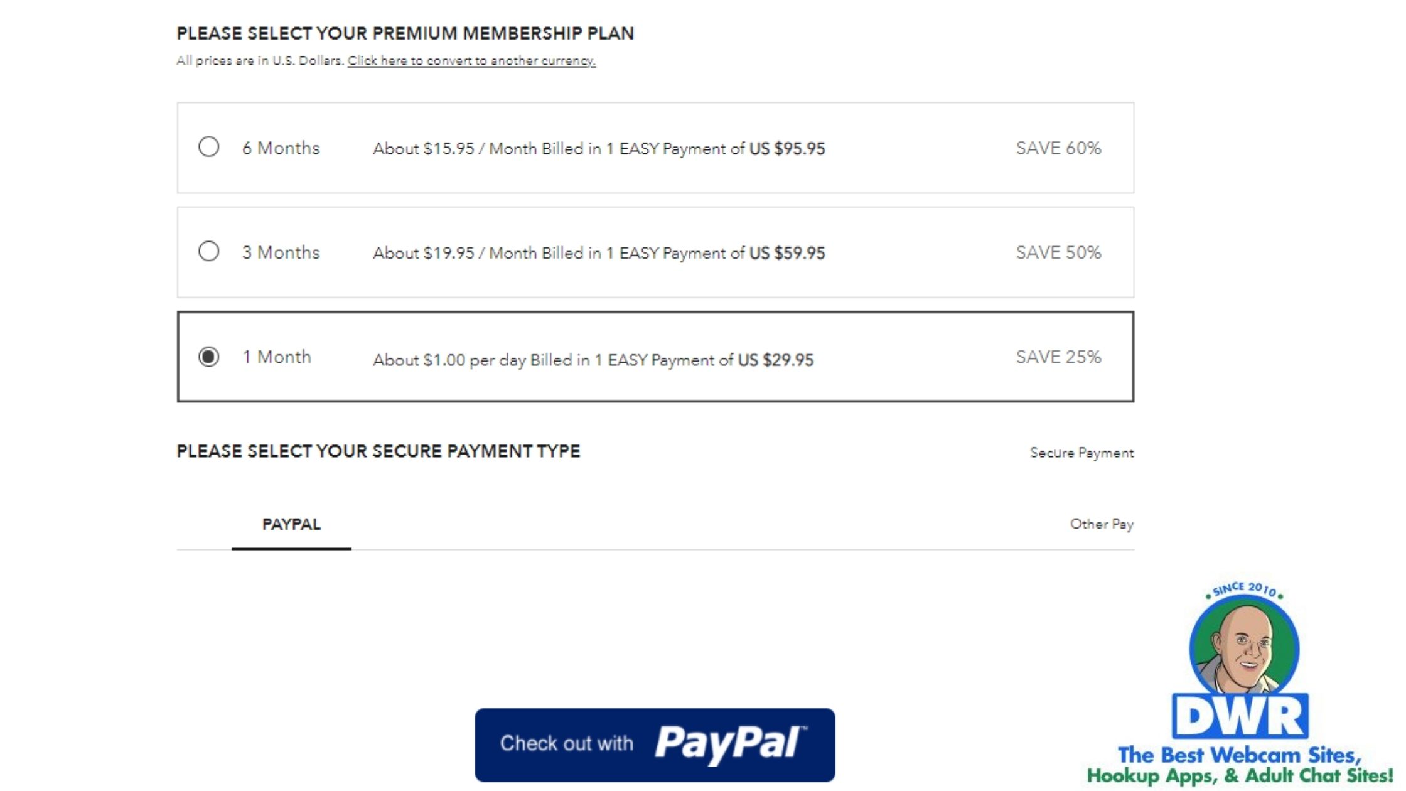This screenshot has height=791, width=1406.
Task: Select the 6 Months plan radio button
Action: click(x=208, y=147)
